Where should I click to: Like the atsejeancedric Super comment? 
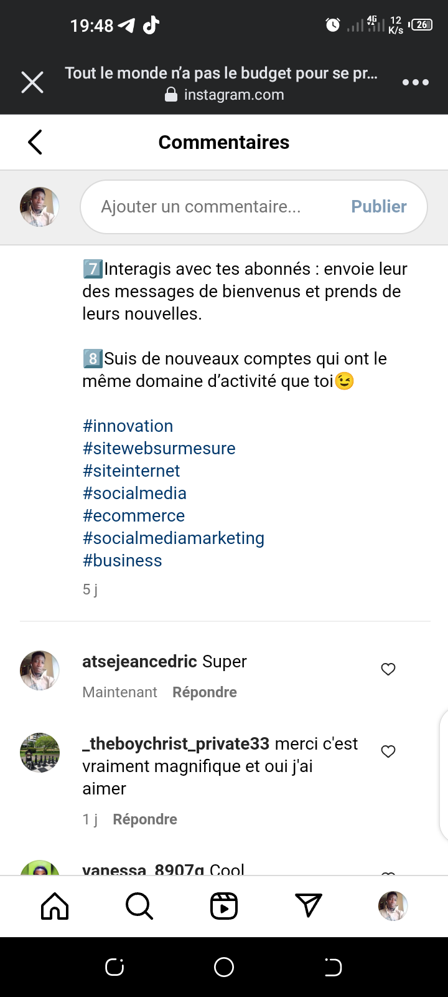click(388, 669)
